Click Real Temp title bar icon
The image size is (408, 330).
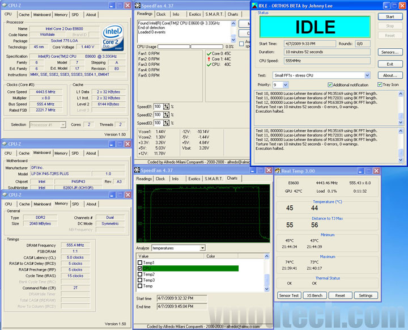coord(278,171)
